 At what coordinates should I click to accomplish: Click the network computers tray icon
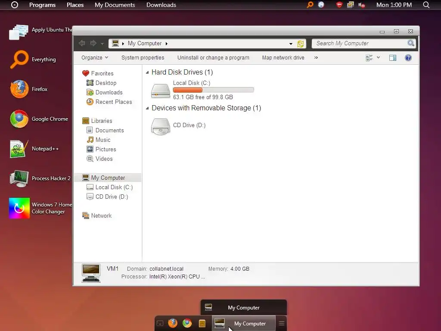coord(351,5)
